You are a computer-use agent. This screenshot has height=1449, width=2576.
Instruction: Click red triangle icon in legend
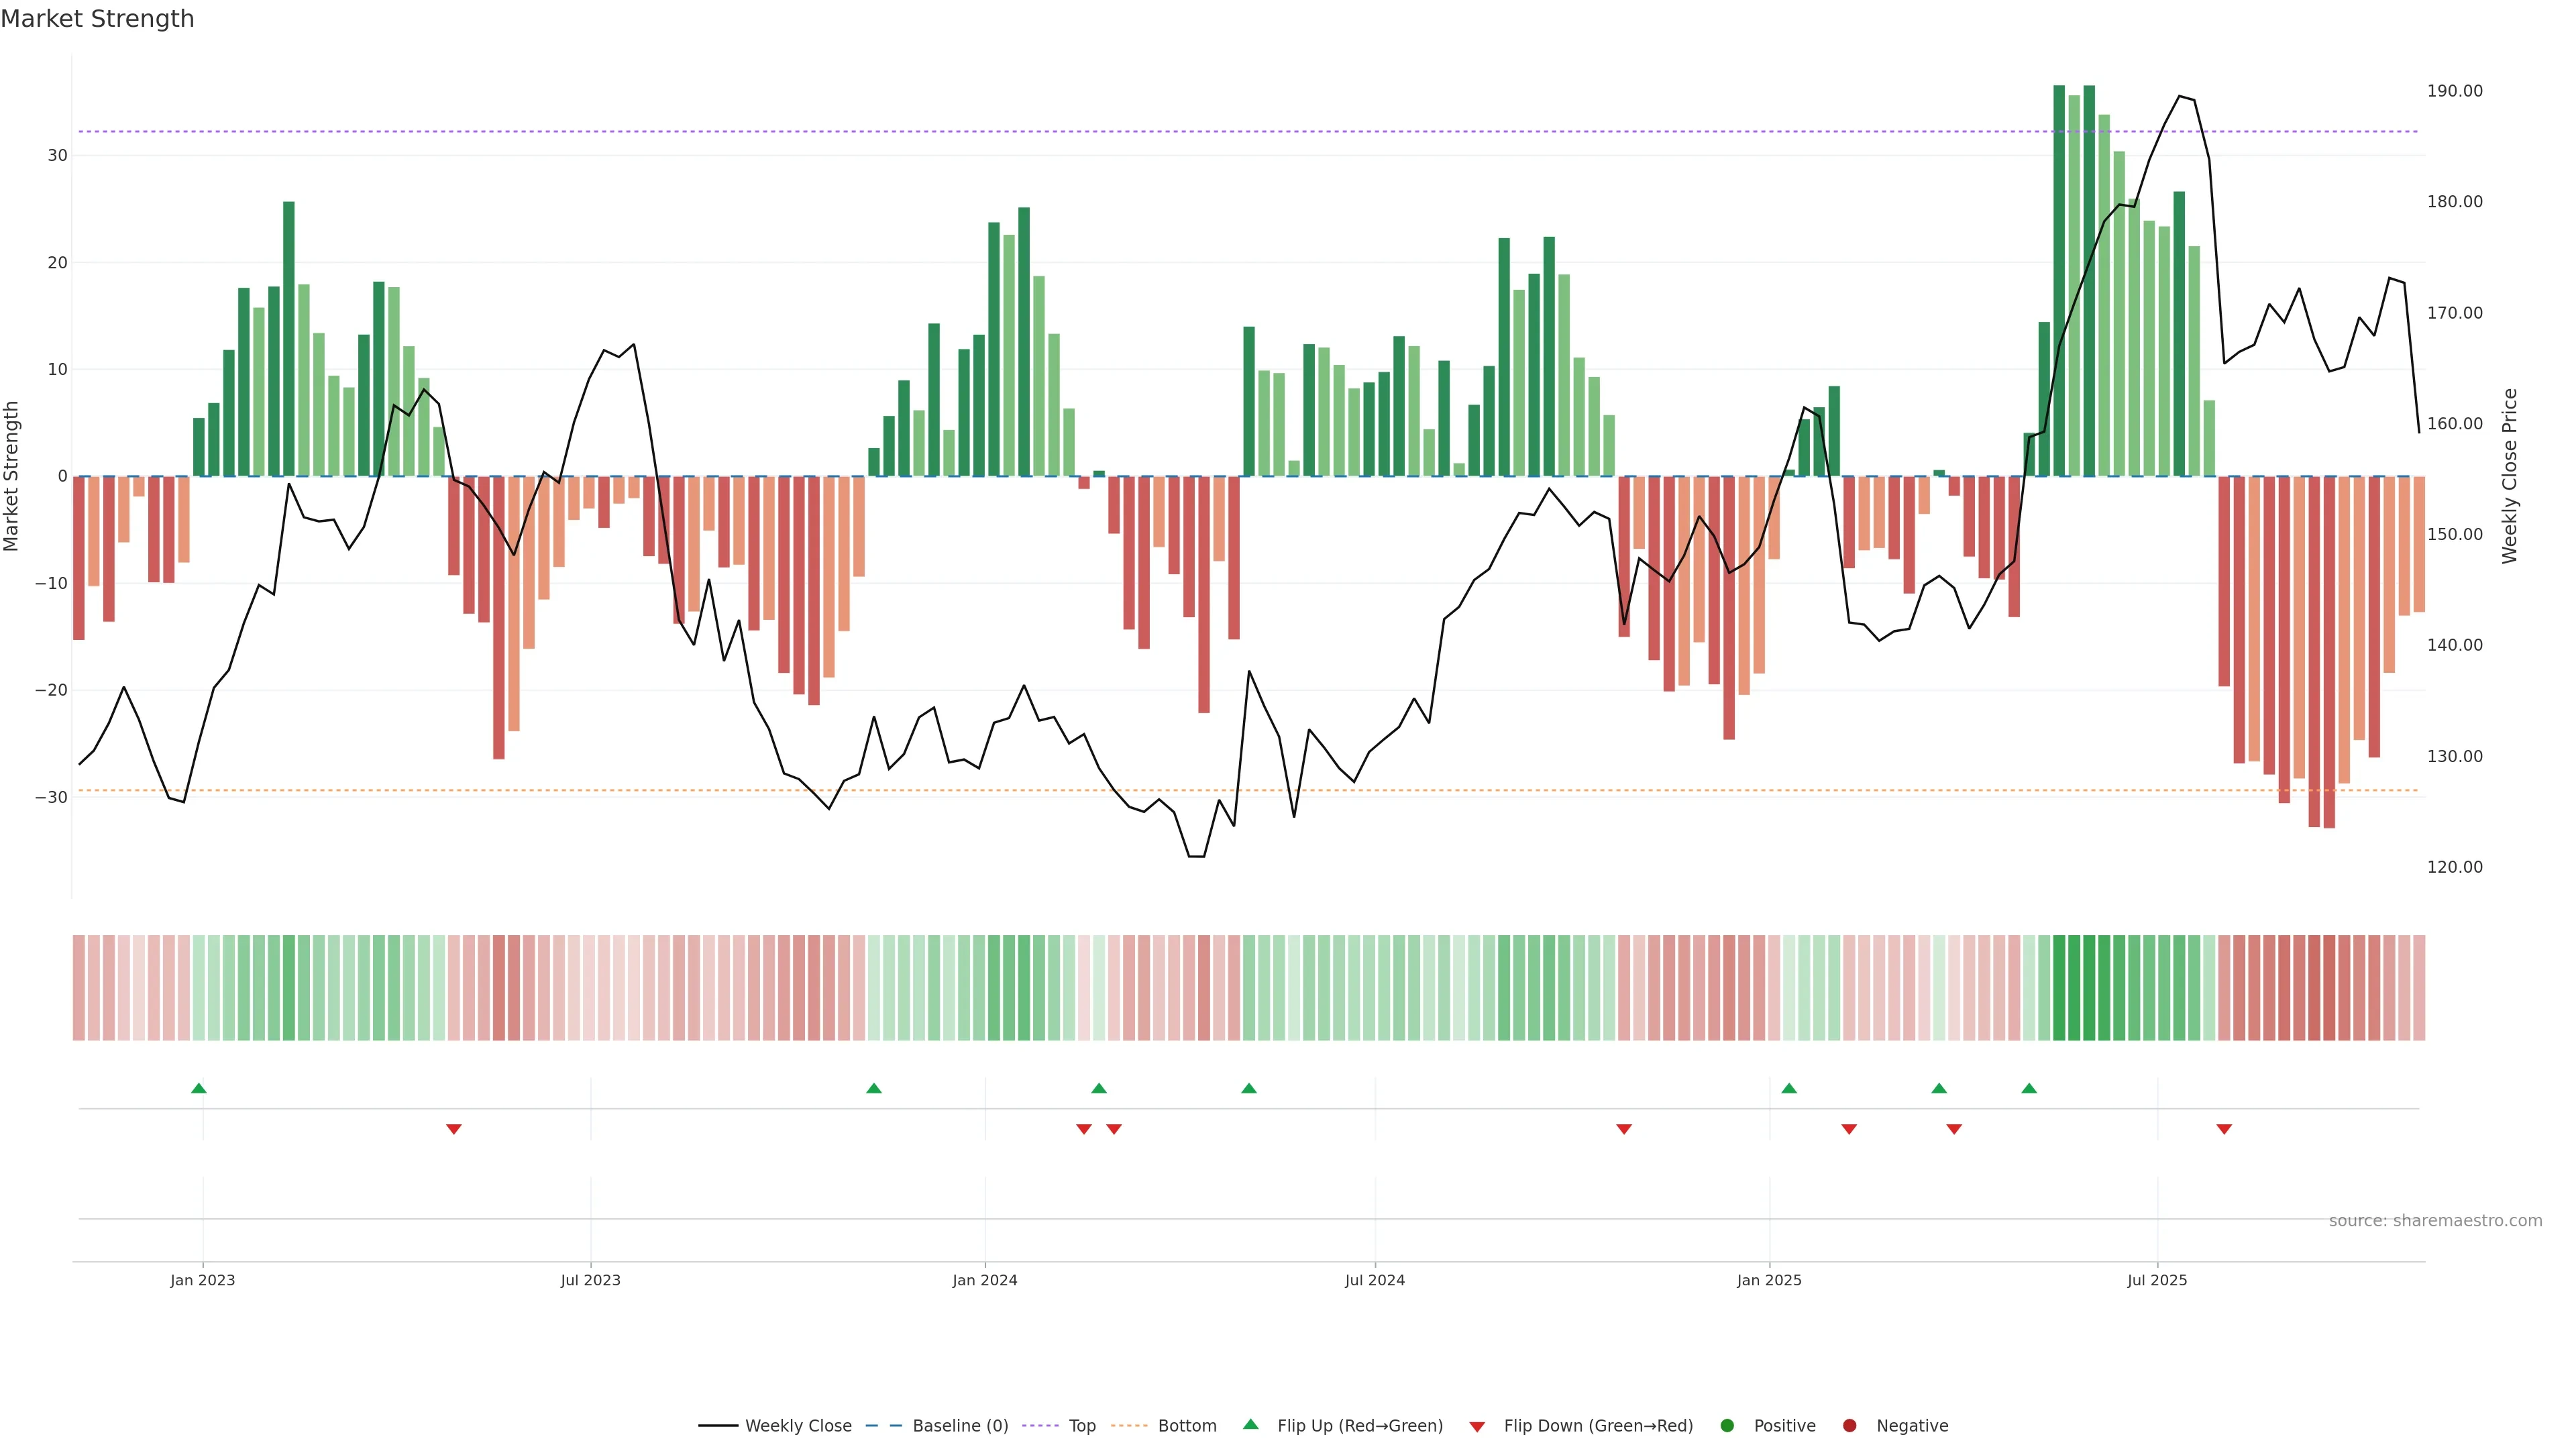(1477, 1426)
